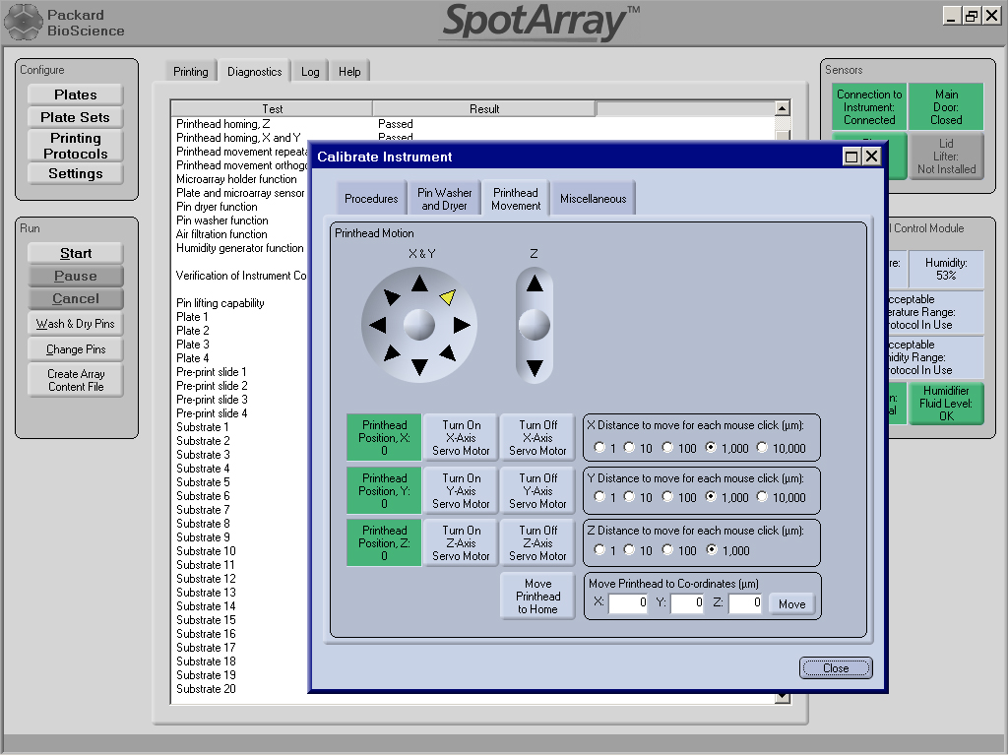Set Y distance to 1 µm

click(599, 497)
